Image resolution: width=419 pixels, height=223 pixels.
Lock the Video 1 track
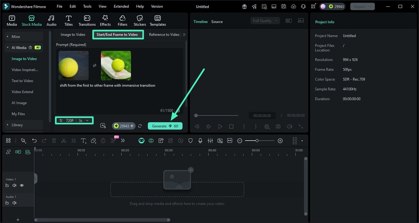point(7,185)
